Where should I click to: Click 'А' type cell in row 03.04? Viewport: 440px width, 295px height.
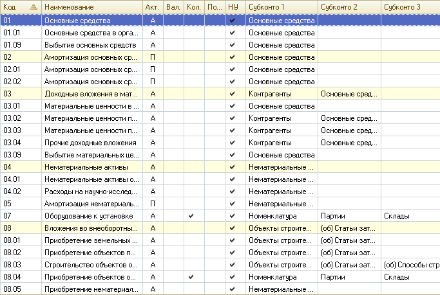point(153,143)
